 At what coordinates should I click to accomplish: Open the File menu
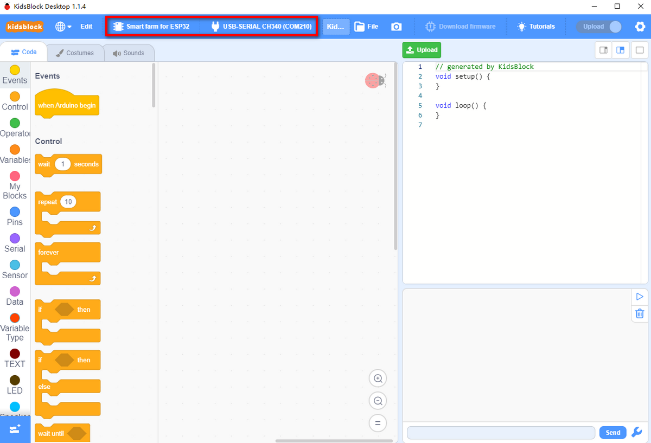tap(366, 27)
